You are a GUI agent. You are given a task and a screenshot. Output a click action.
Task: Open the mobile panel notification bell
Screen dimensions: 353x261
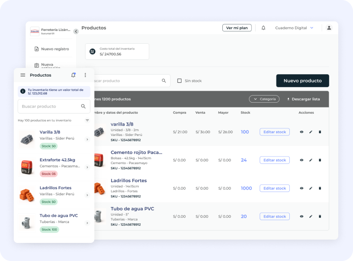click(x=73, y=75)
